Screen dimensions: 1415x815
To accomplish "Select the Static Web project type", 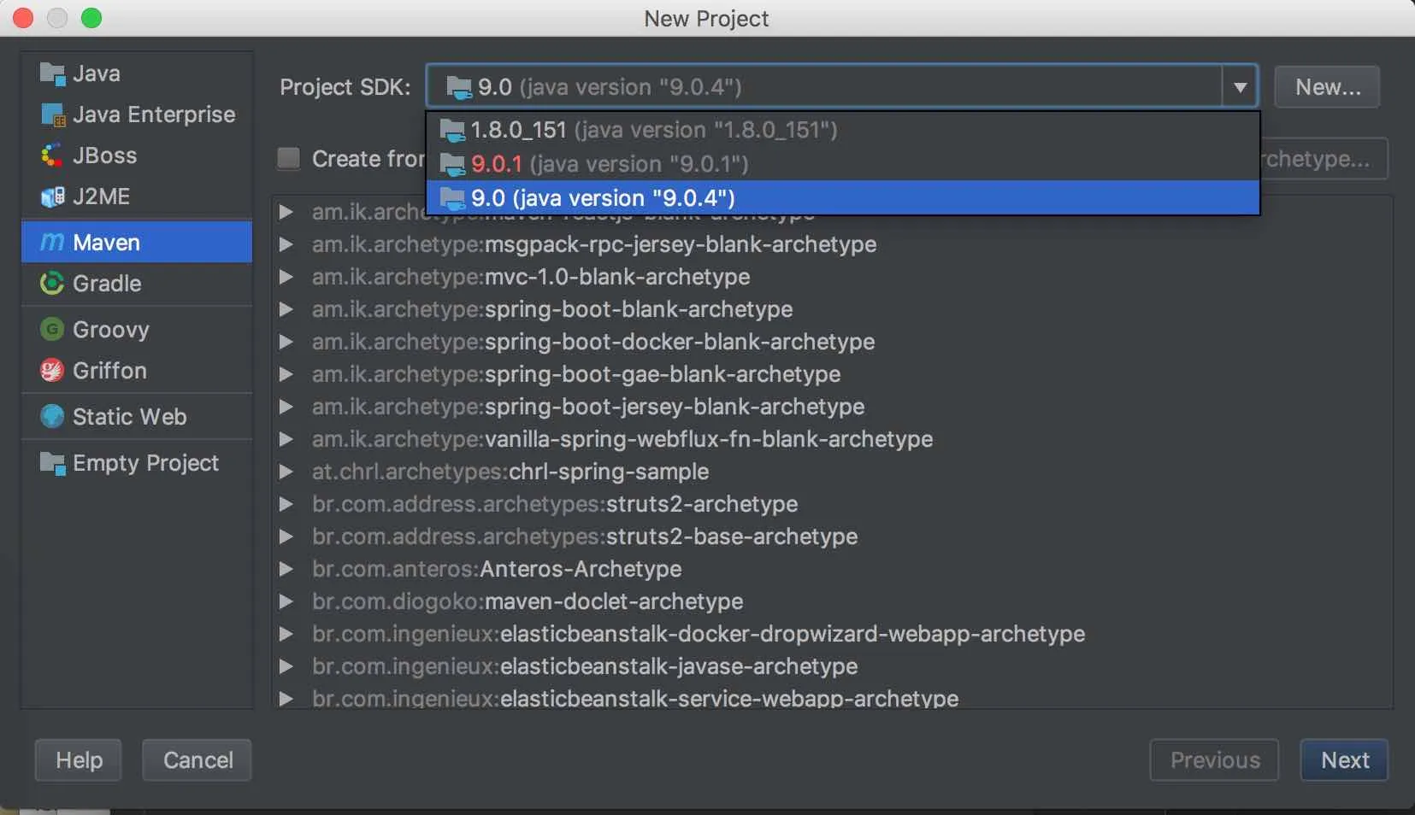I will pos(137,417).
